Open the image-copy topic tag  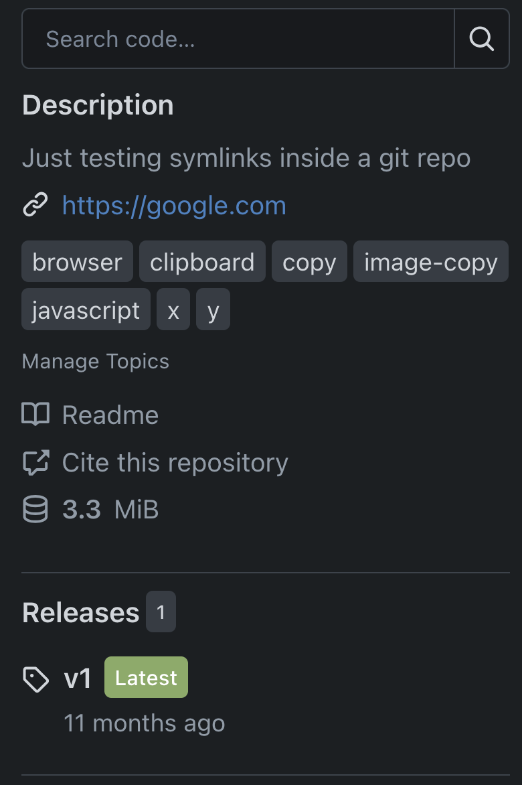(x=430, y=262)
